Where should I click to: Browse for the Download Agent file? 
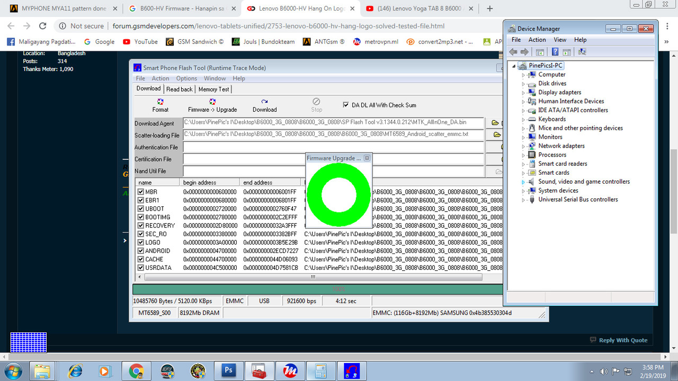click(x=495, y=123)
